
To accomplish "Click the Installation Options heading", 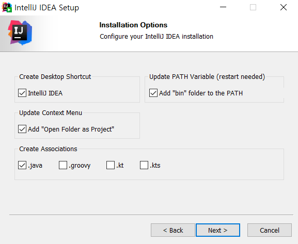I will click(133, 25).
